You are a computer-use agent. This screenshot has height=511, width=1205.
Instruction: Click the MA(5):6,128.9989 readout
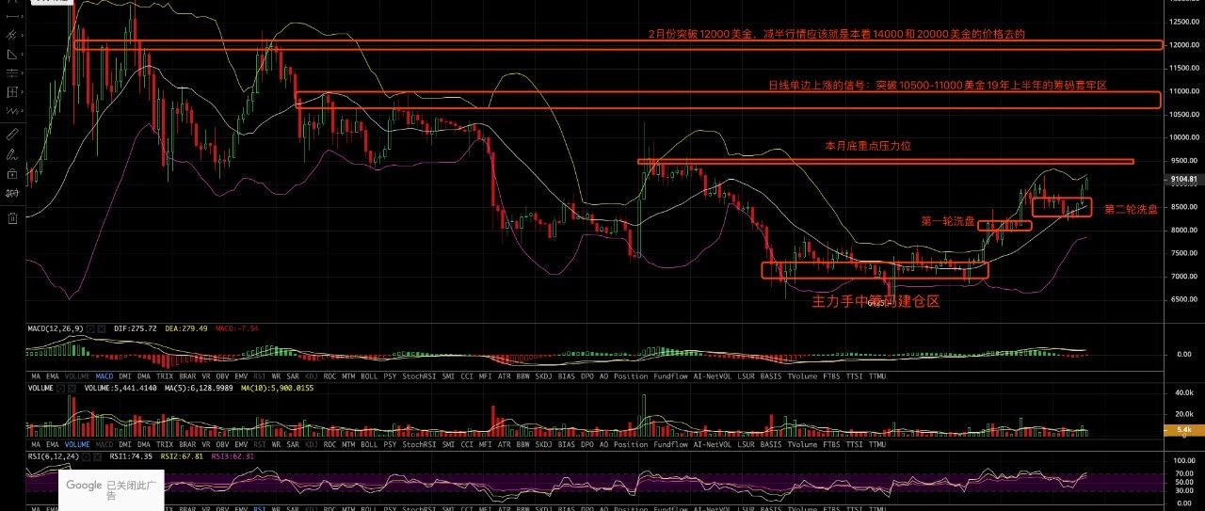(x=199, y=388)
